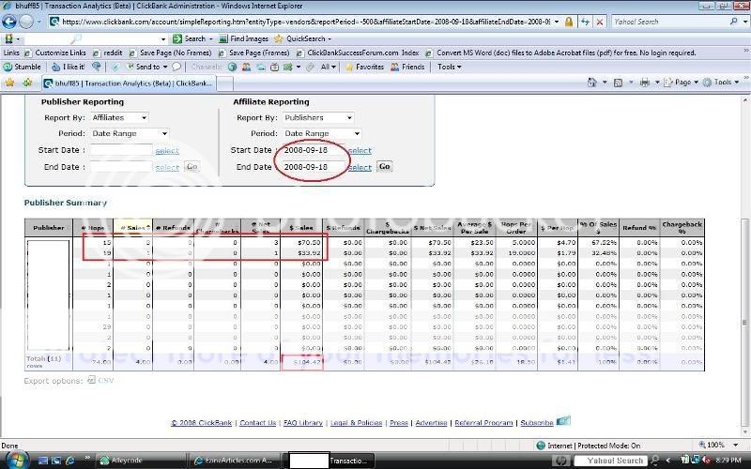Click the Yahoo! Search box in IE

[x=669, y=22]
